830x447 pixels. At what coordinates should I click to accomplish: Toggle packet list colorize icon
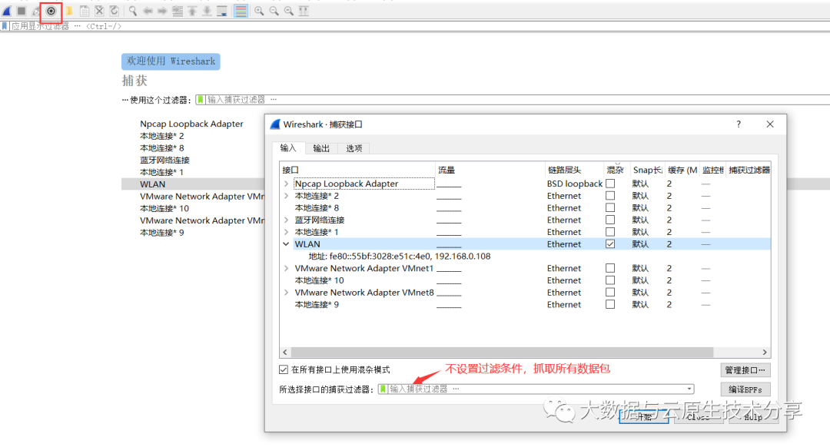(241, 11)
